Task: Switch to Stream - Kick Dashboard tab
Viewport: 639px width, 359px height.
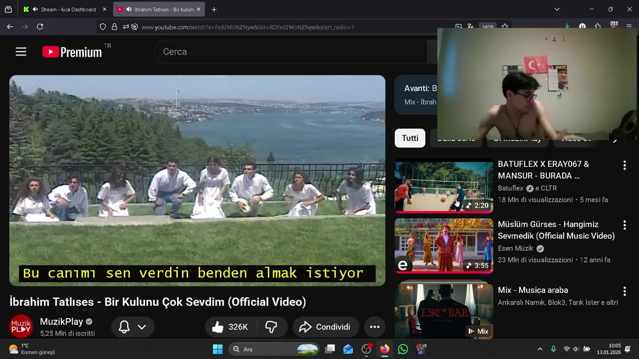Action: 65,9
